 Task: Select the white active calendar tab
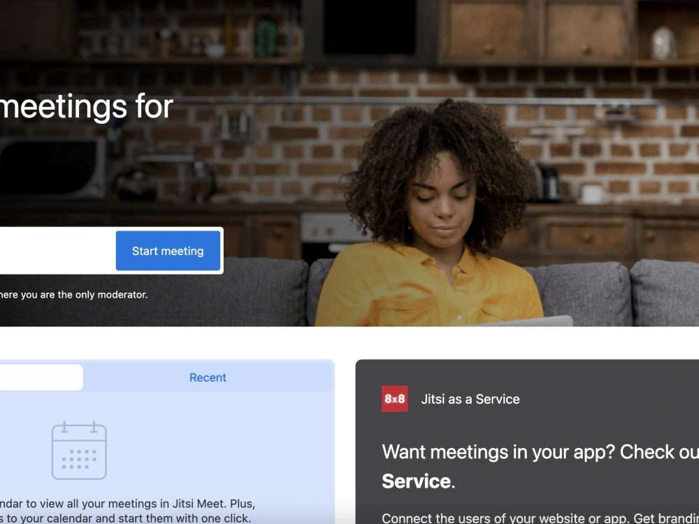pyautogui.click(x=41, y=377)
